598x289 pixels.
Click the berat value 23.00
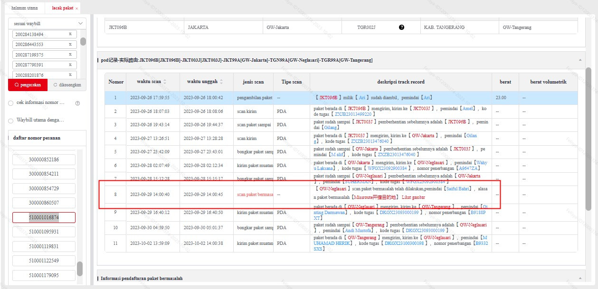point(501,98)
